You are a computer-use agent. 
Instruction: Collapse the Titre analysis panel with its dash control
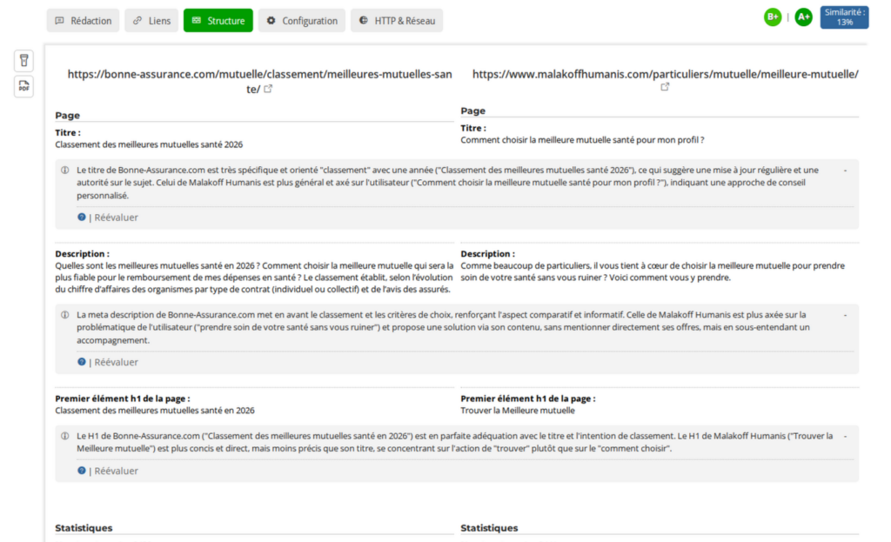click(847, 170)
